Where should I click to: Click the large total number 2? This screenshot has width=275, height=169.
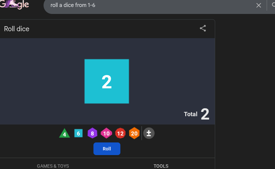coord(205,114)
